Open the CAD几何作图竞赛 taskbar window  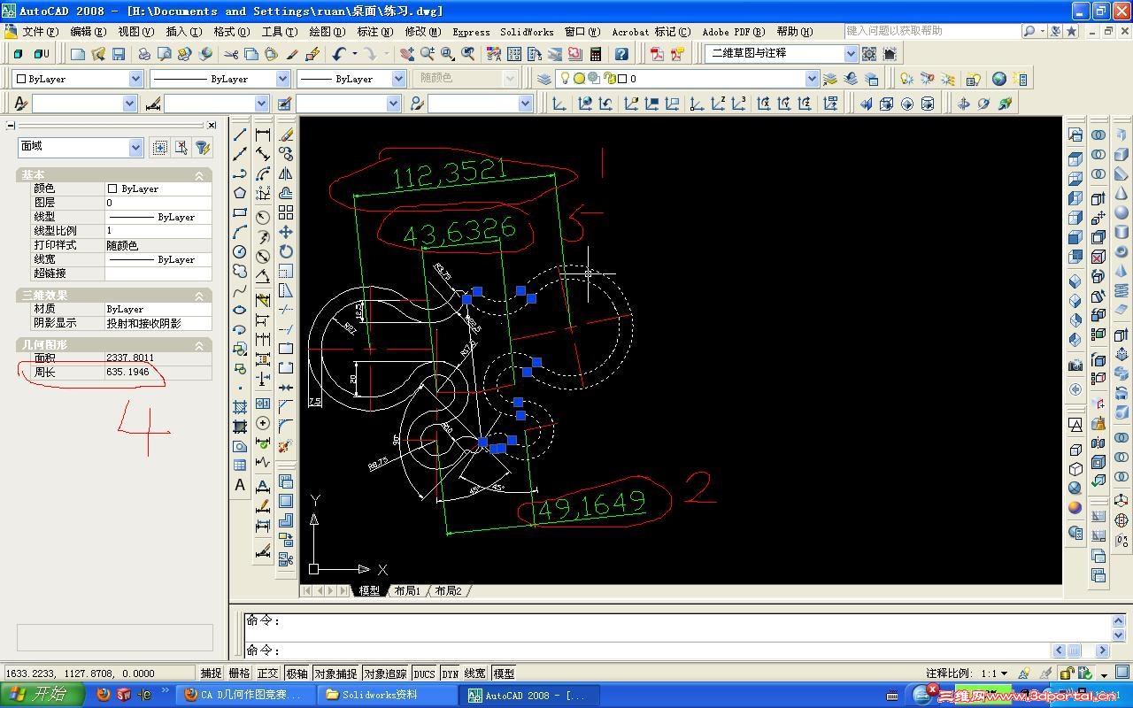244,695
